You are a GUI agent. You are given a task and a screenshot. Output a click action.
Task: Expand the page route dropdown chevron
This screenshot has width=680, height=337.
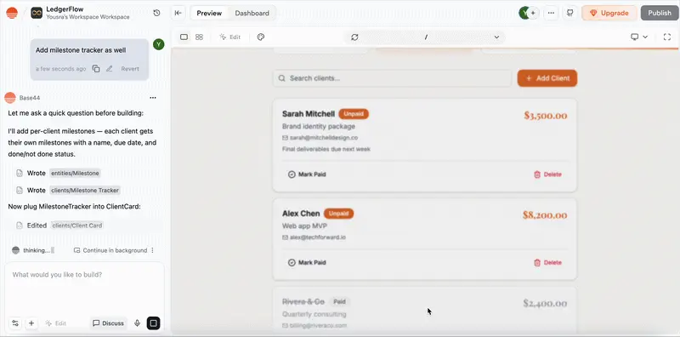coord(496,37)
